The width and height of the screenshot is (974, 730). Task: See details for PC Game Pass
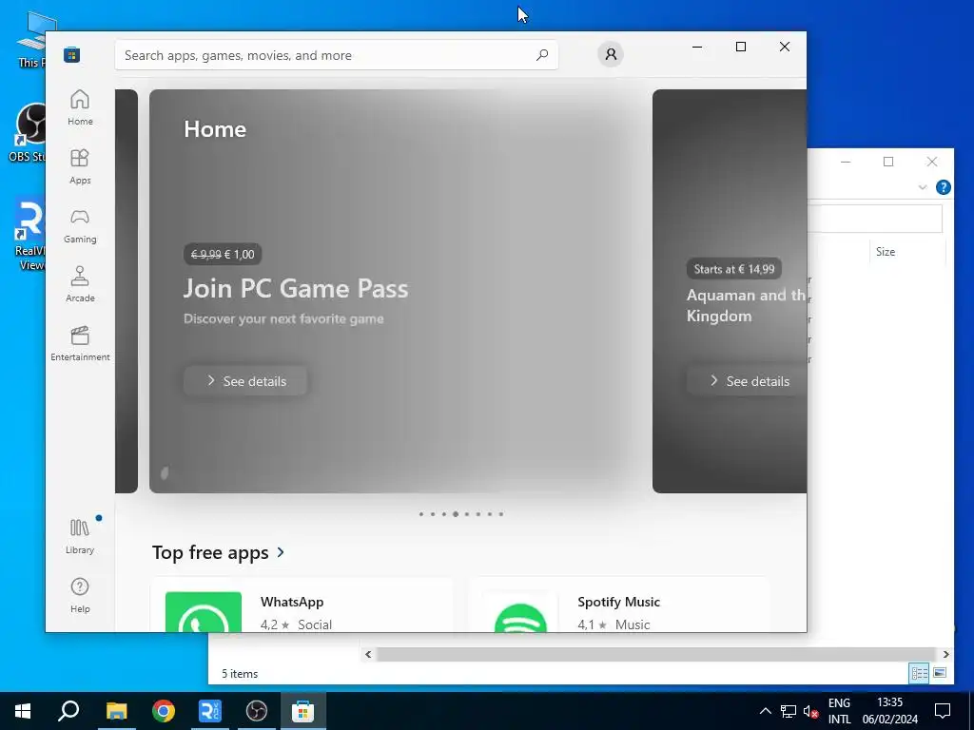245,380
